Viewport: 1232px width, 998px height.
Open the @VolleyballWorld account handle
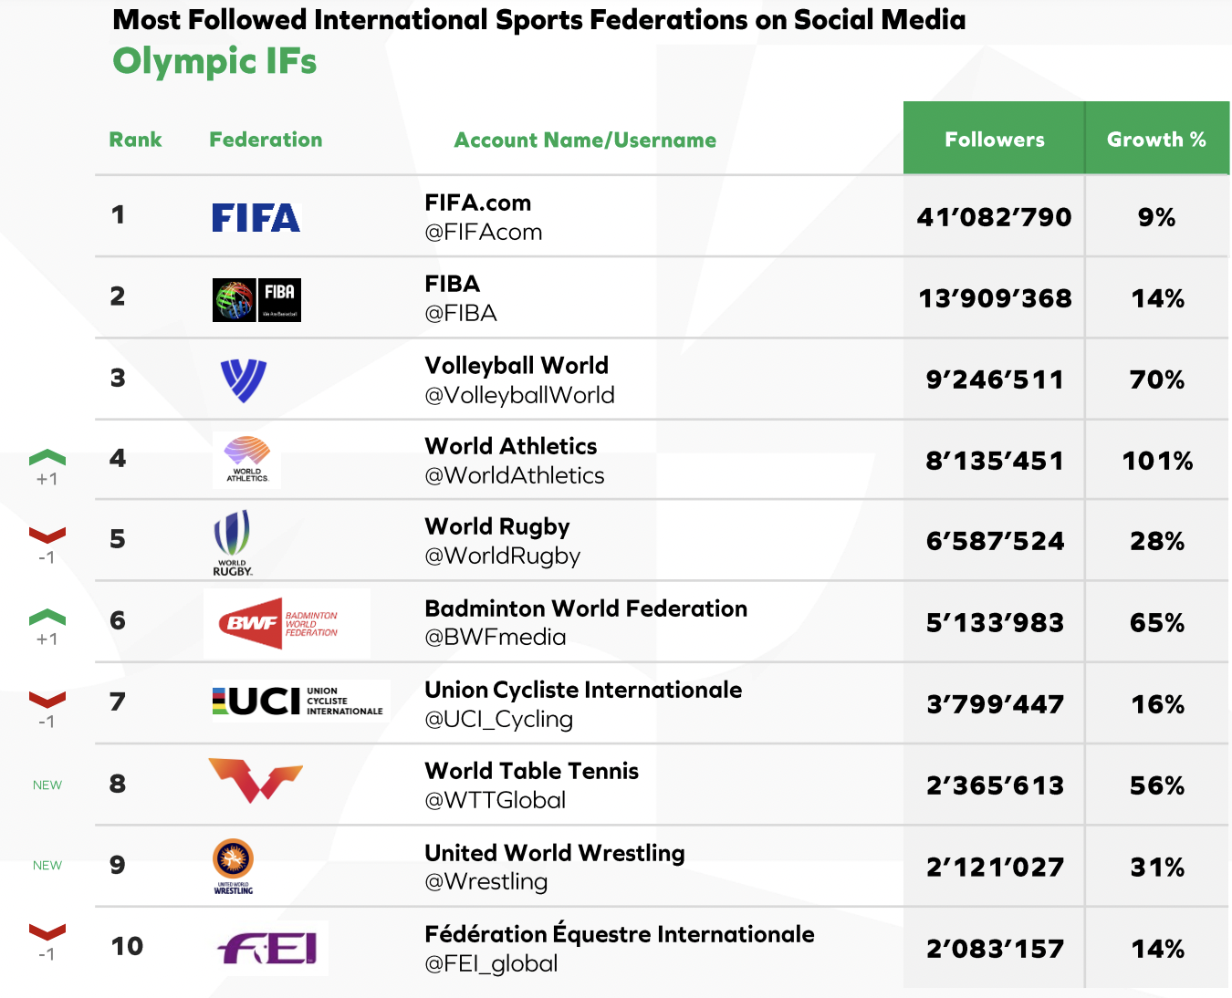point(519,395)
